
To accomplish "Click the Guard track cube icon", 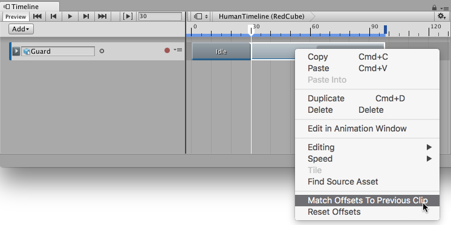I will (27, 51).
